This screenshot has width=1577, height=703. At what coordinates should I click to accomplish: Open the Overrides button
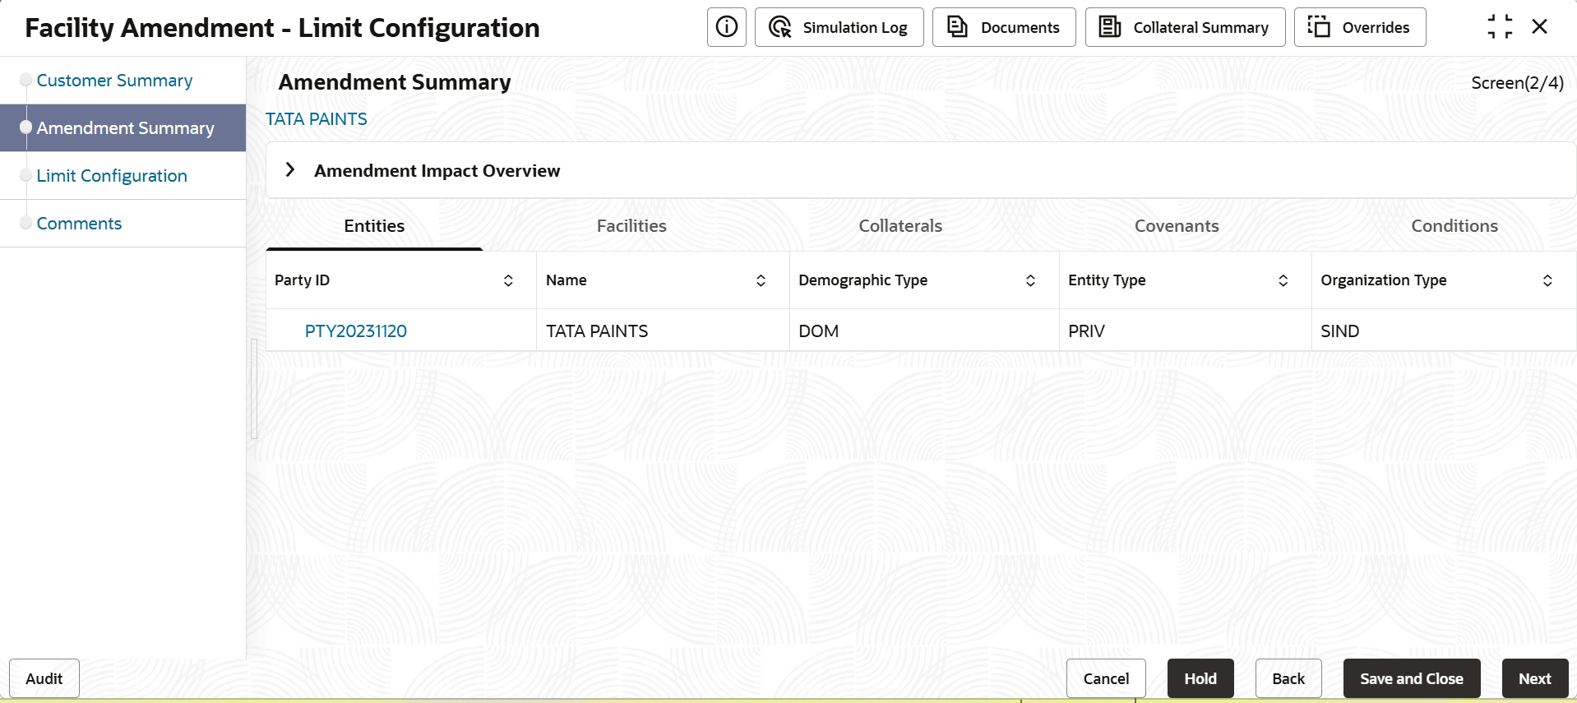point(1360,27)
